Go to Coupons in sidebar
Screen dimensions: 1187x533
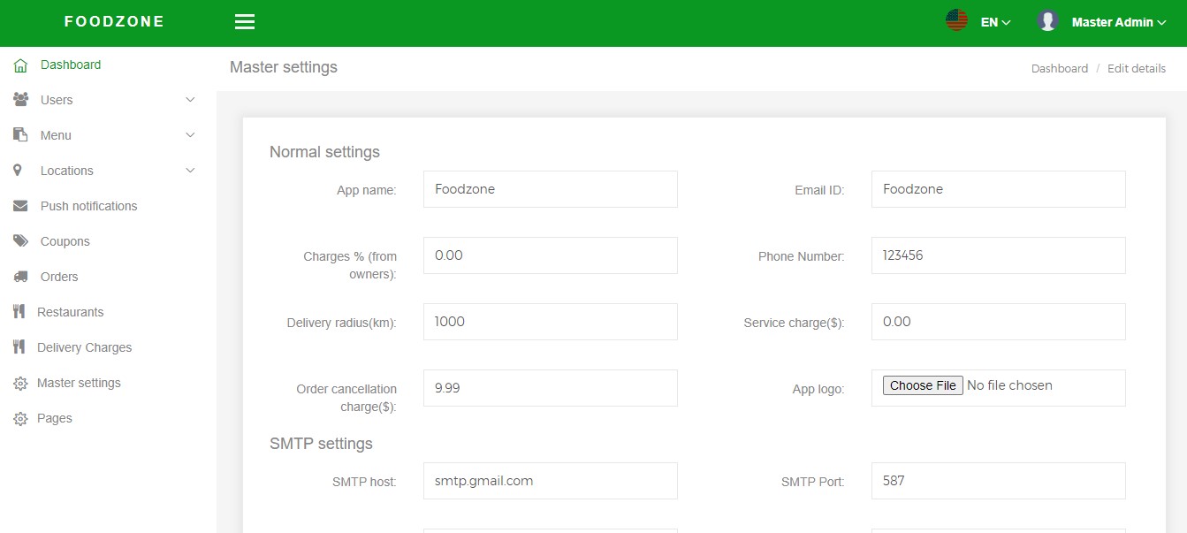point(65,241)
